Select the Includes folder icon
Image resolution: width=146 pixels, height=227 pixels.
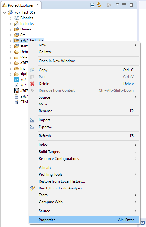click(x=16, y=24)
